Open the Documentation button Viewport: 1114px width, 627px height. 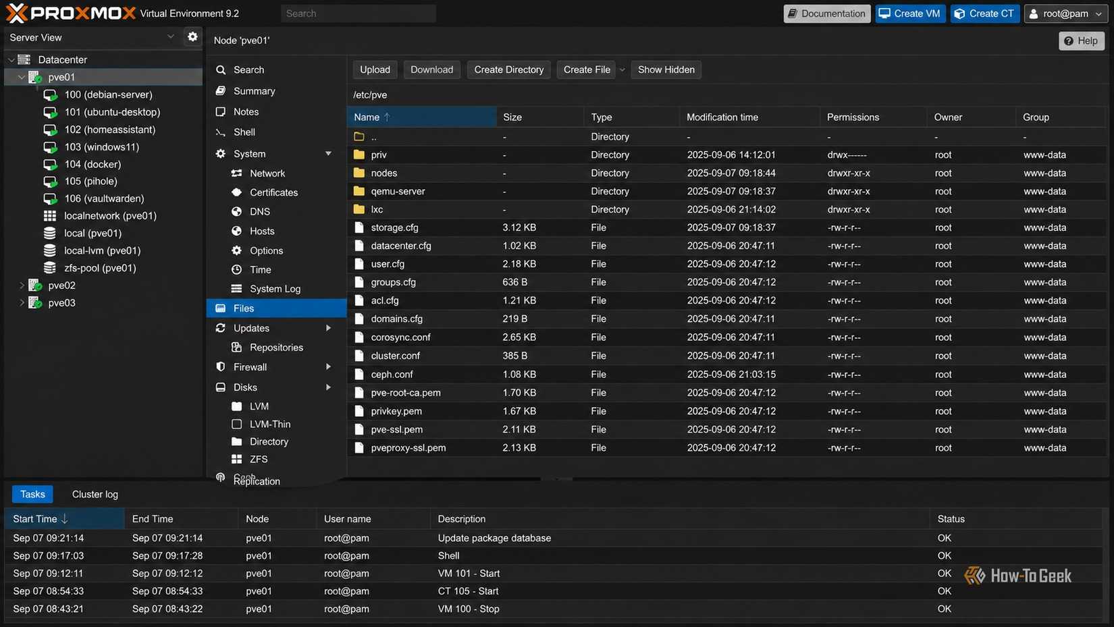[826, 13]
